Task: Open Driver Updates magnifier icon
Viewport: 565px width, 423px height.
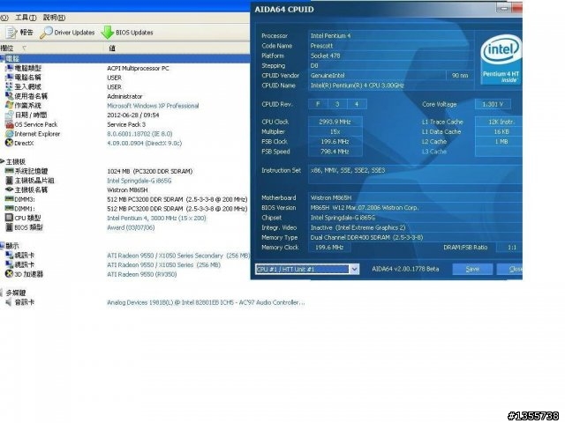Action: 46,33
